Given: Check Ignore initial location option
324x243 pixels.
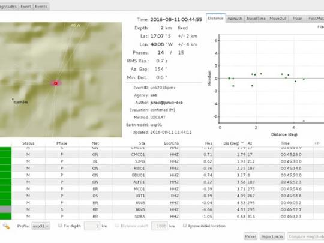Looking at the screenshot, I should tap(185, 226).
